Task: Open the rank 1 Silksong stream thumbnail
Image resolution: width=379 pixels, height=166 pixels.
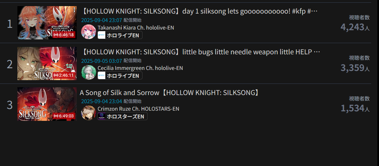Action: point(47,23)
